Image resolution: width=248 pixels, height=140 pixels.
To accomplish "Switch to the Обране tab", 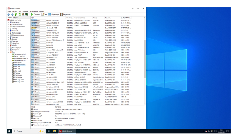I will click(x=16, y=18).
